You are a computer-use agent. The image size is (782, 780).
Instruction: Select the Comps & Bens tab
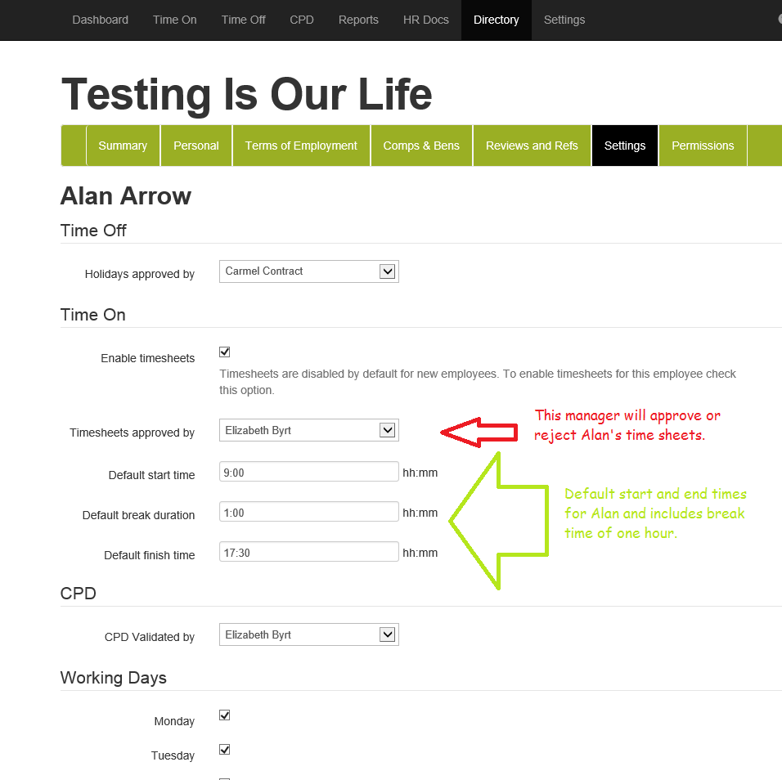pos(421,146)
